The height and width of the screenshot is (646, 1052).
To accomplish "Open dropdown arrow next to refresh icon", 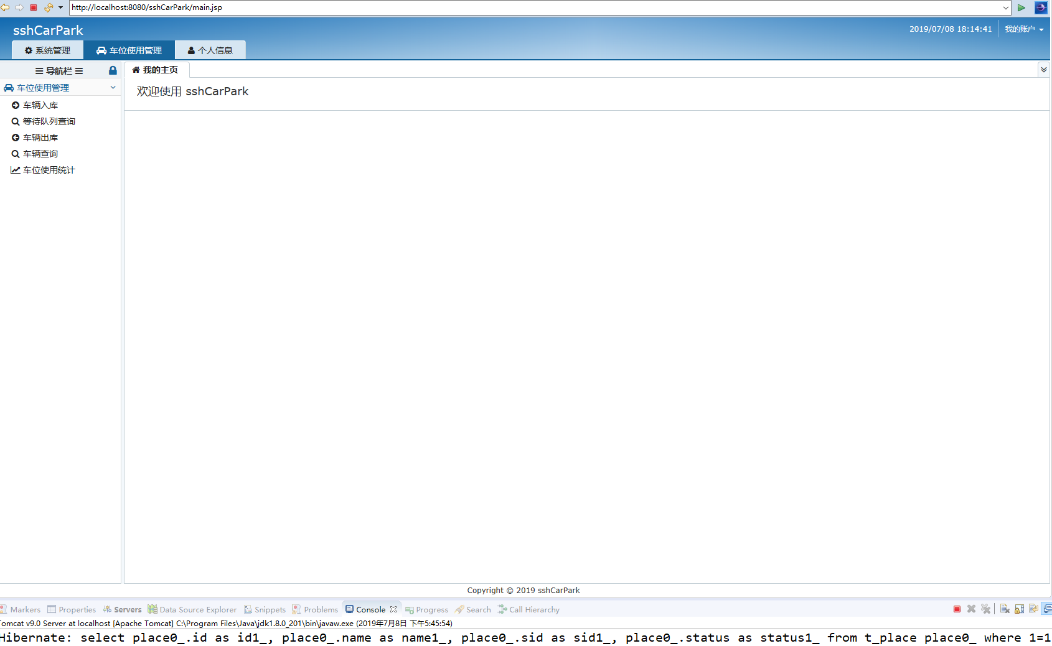I will (60, 7).
